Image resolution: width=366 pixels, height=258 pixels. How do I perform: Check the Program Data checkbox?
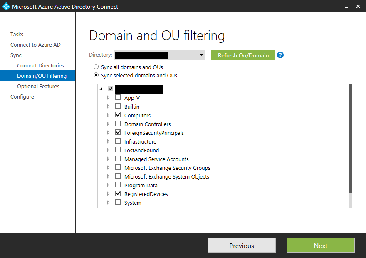(118, 185)
